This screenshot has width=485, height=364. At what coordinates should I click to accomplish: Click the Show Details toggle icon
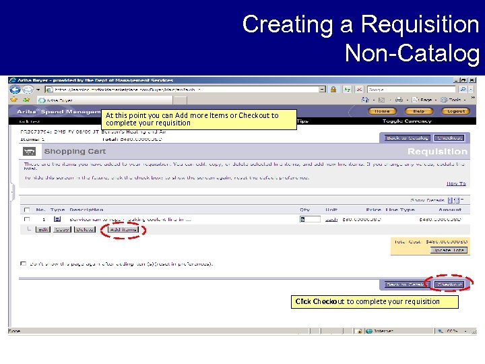coord(453,200)
